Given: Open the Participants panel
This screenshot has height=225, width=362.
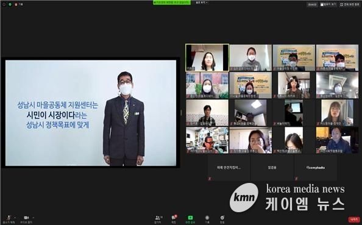Looking at the screenshot, I should 158,219.
